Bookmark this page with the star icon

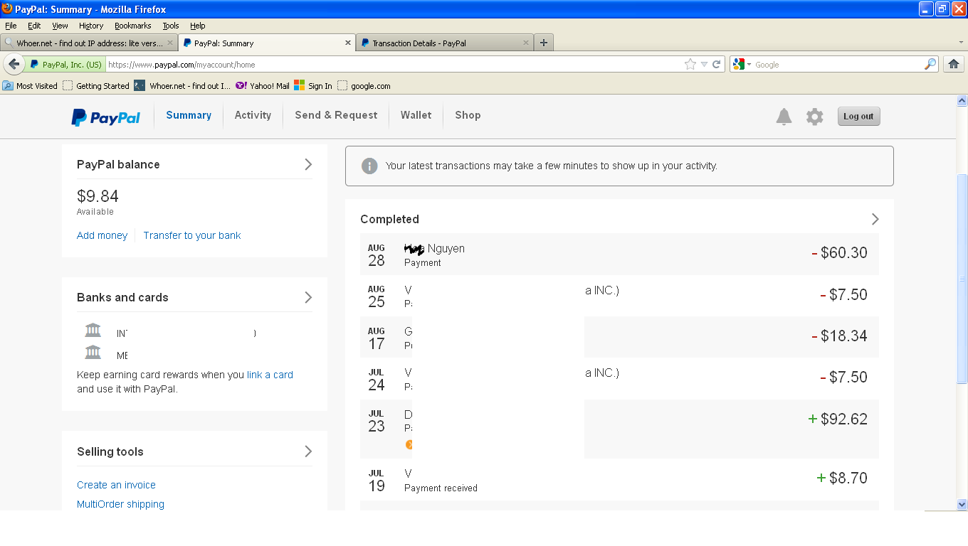pos(690,64)
